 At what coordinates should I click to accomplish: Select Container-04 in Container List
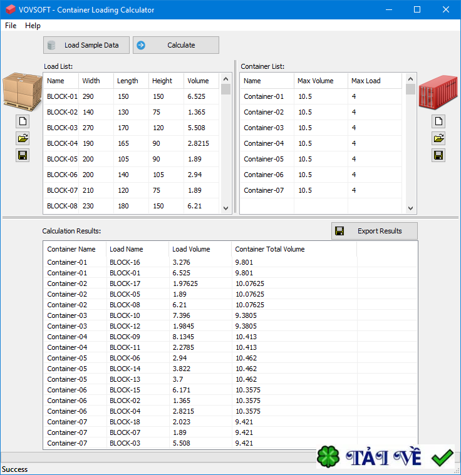coord(321,143)
